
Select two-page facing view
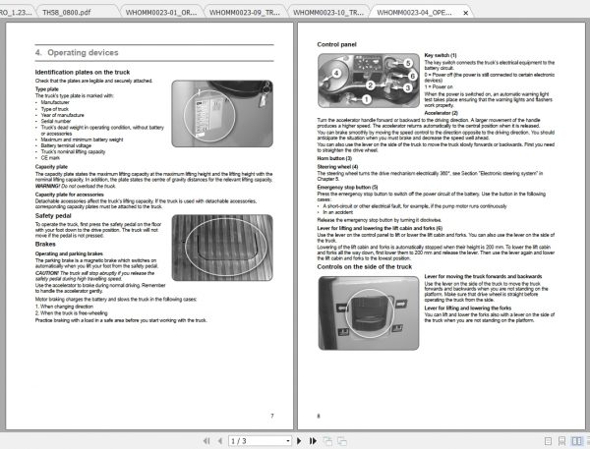pyautogui.click(x=576, y=441)
